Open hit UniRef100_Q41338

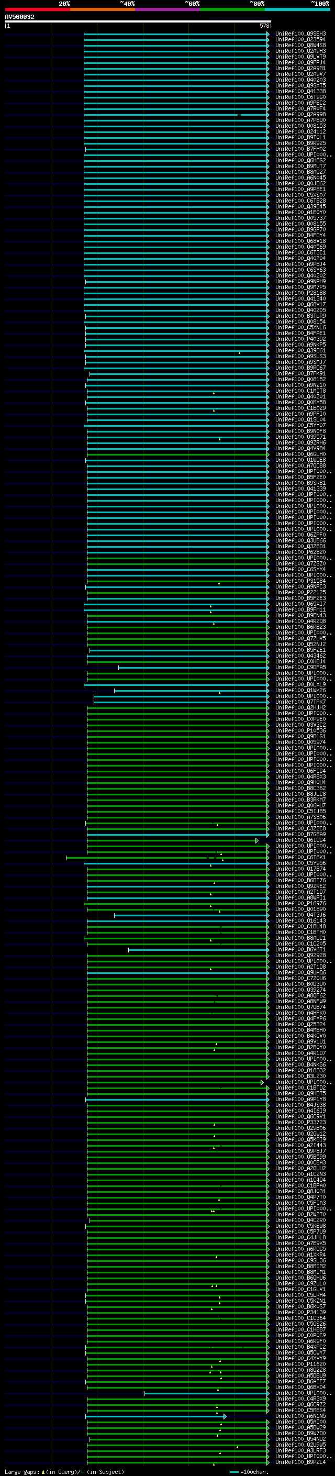coord(300,91)
